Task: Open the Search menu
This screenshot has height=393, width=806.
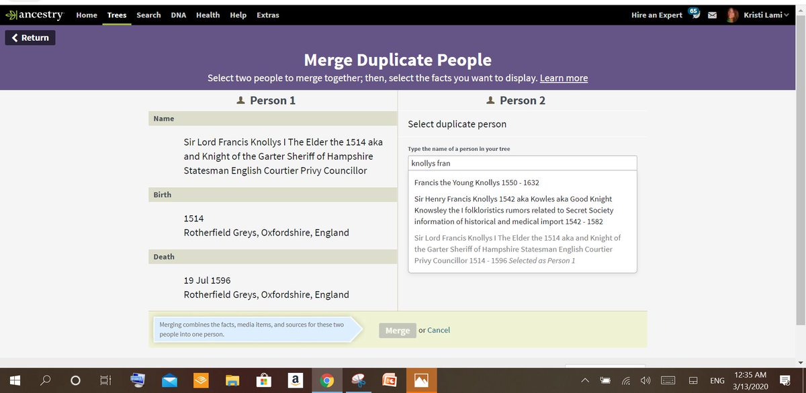Action: (x=148, y=15)
